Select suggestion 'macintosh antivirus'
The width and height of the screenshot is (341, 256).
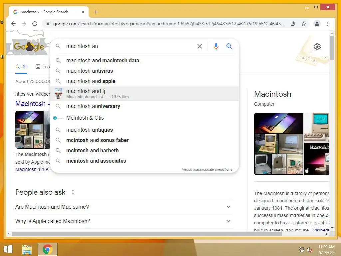pos(145,71)
